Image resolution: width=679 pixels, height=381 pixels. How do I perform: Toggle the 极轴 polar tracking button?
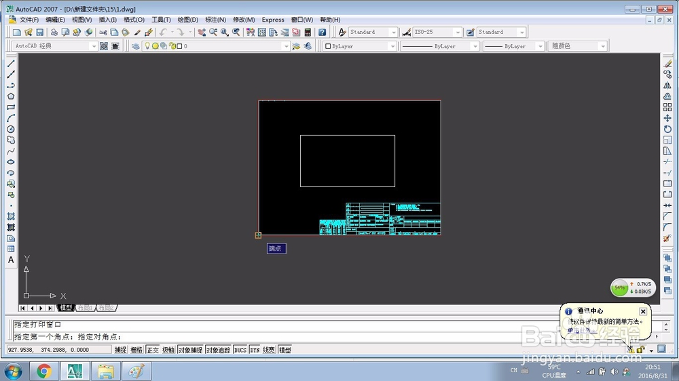pyautogui.click(x=168, y=350)
